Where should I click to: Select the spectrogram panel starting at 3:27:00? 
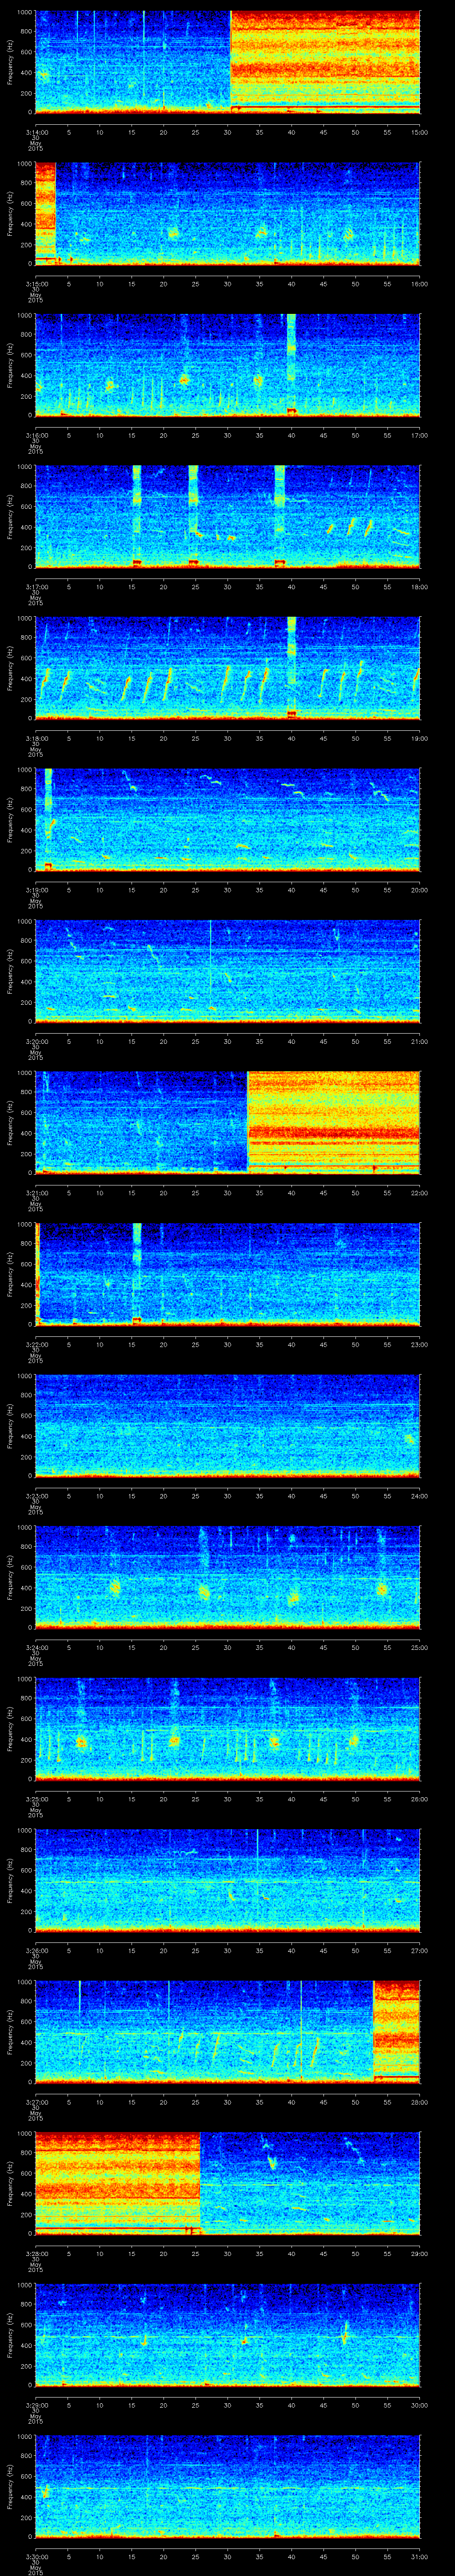coord(227,2032)
